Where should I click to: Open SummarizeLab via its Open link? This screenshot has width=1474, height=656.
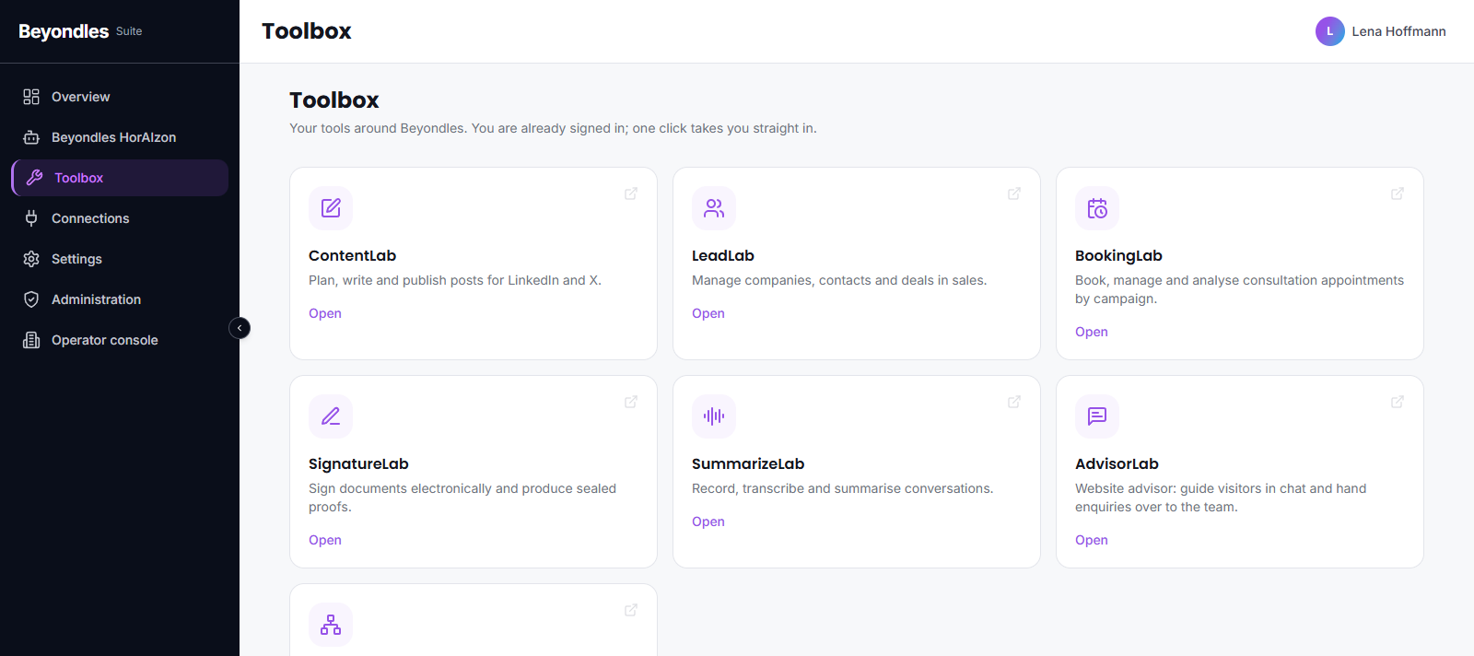click(708, 521)
